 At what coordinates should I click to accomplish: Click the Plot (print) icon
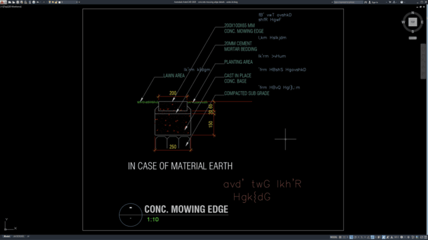pyautogui.click(x=33, y=2)
